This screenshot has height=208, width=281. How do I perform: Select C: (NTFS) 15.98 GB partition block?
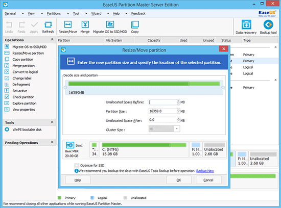pyautogui.click(x=144, y=149)
